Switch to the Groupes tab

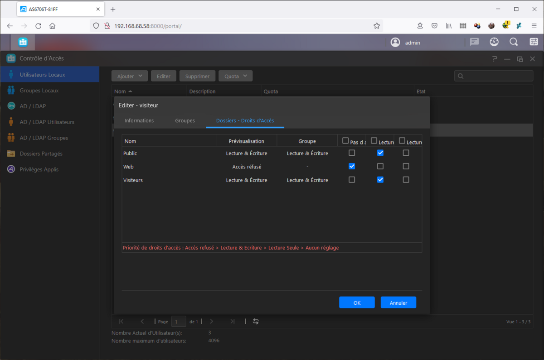(x=185, y=120)
